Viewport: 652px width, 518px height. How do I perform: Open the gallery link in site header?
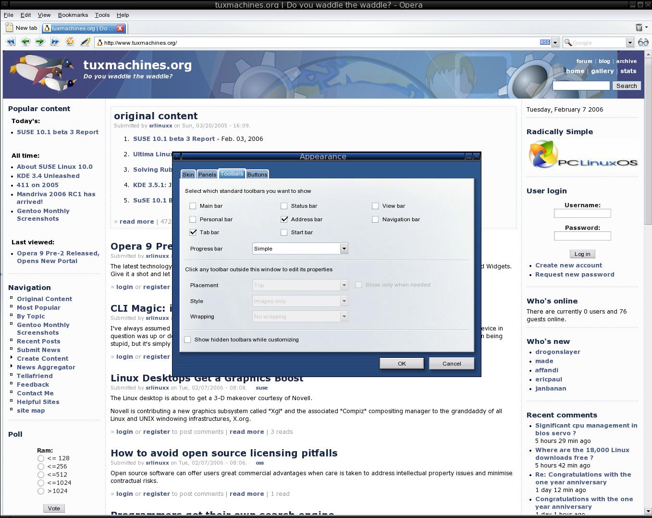pyautogui.click(x=603, y=71)
